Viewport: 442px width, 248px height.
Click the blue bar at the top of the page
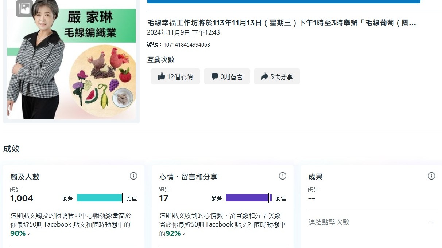[284, 1]
